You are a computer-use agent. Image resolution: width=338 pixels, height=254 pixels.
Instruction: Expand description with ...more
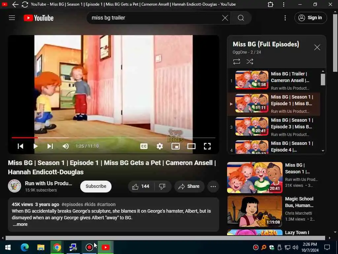[20, 224]
